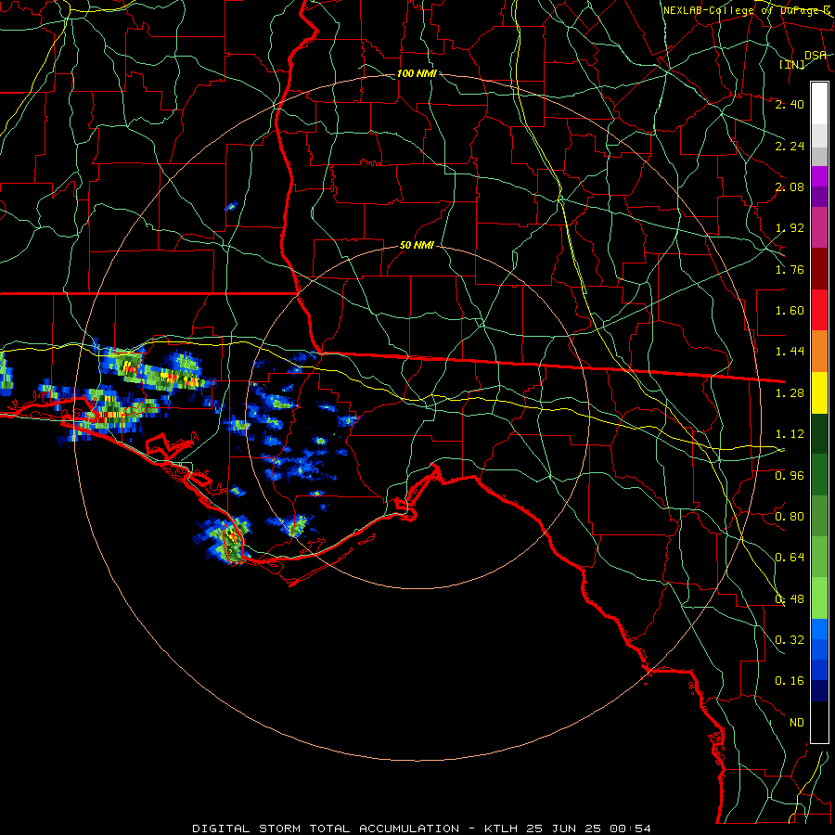Image resolution: width=835 pixels, height=835 pixels.
Task: Pick the yellow swatch beside 1.28
Action: [819, 392]
